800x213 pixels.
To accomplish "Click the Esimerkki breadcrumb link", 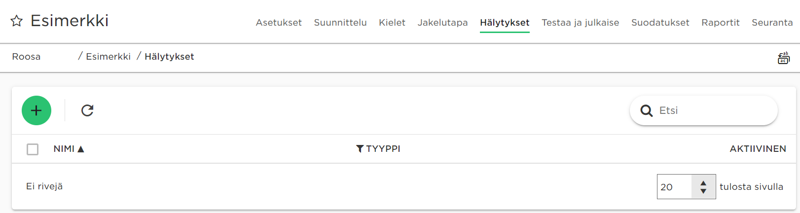I will click(108, 57).
